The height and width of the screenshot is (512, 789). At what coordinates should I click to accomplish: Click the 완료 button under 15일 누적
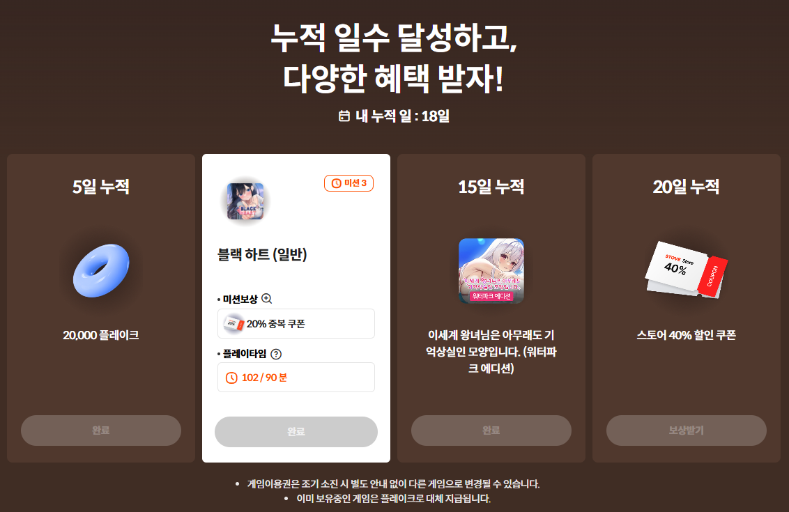[x=491, y=430]
